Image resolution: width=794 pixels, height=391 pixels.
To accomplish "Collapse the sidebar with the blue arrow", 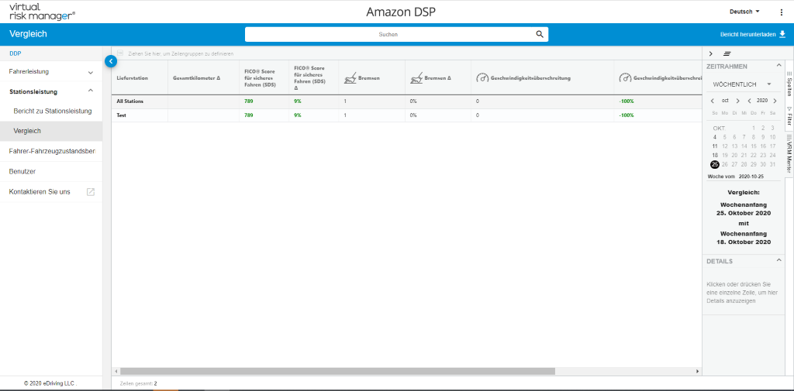I will (111, 61).
